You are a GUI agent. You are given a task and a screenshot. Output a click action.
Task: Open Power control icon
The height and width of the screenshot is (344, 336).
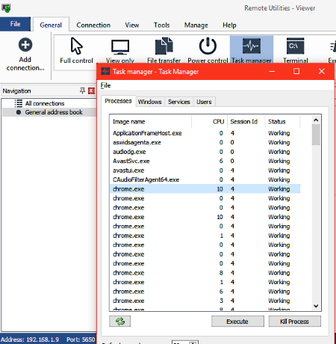coord(208,46)
